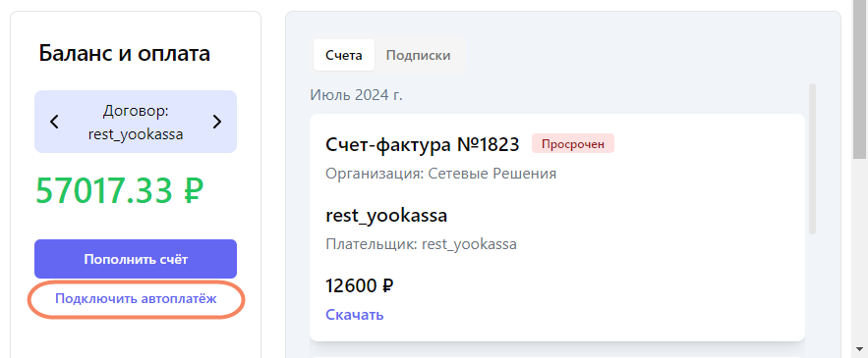Click the Пополнить счёт button
868x358 pixels.
point(136,259)
